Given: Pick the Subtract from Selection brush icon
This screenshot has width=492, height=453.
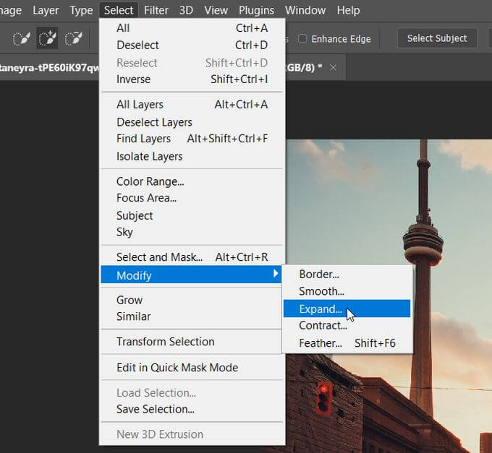Looking at the screenshot, I should pyautogui.click(x=74, y=39).
